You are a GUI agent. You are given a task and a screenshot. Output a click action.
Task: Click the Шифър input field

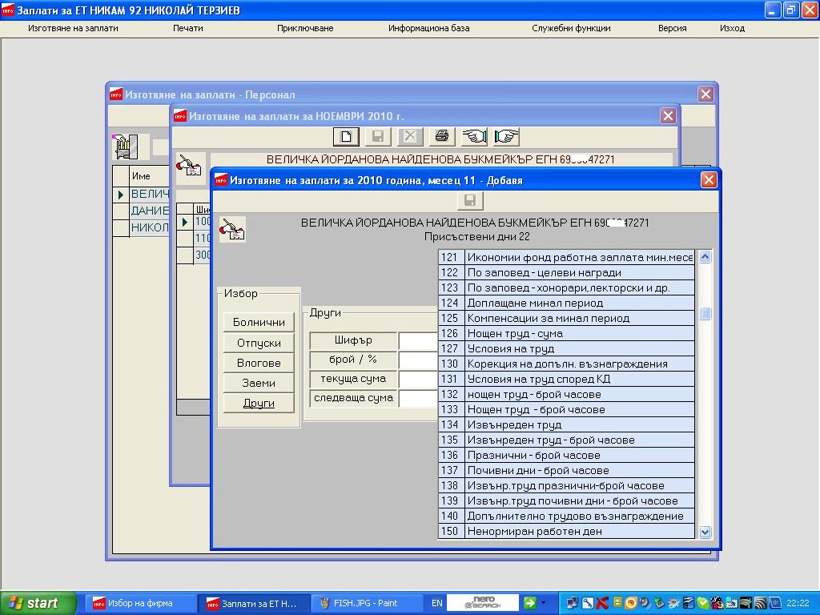point(418,340)
